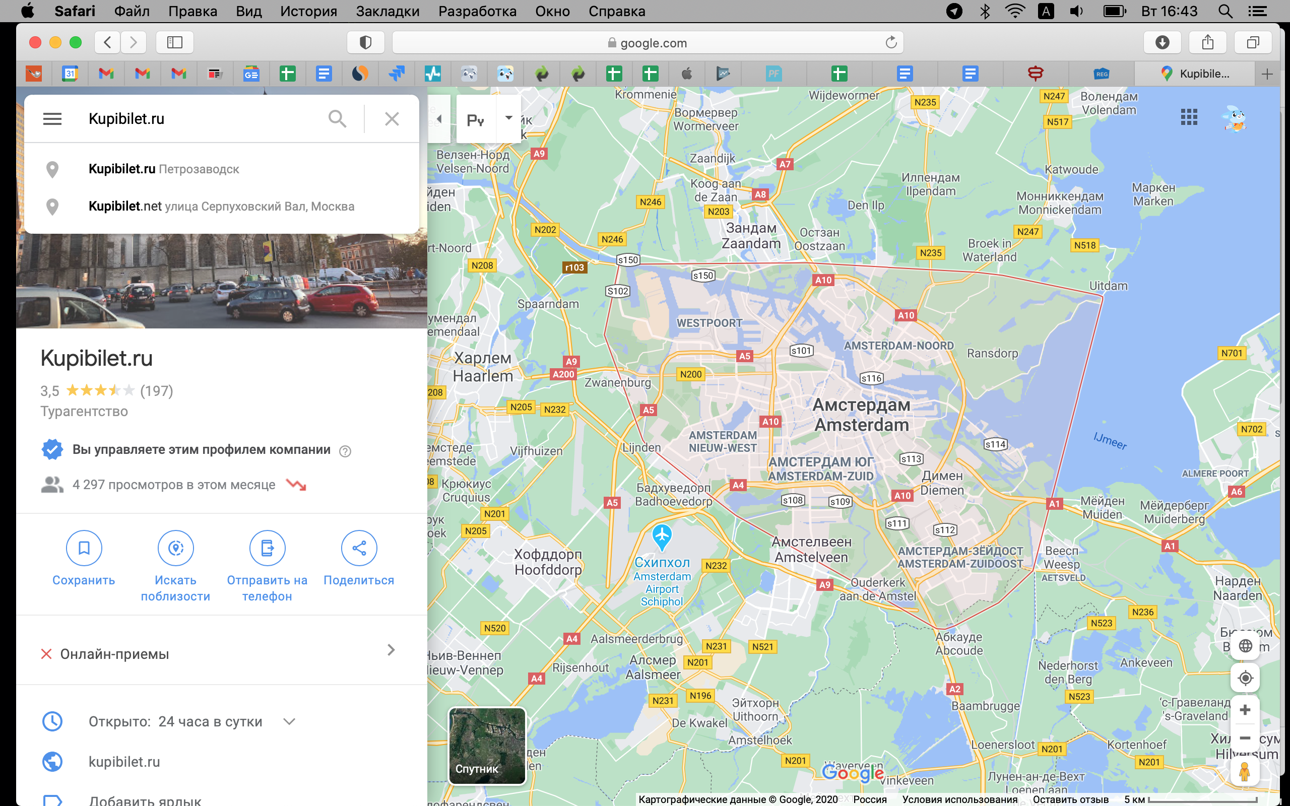
Task: Open the Google Maps hamburger menu
Action: [x=52, y=118]
